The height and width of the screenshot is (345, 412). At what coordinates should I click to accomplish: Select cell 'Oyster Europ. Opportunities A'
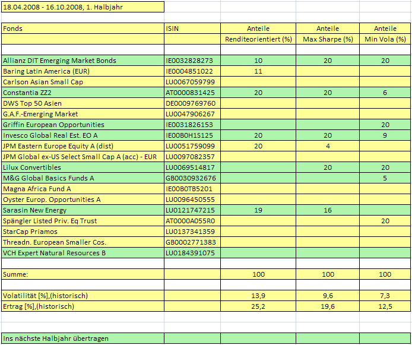click(83, 200)
